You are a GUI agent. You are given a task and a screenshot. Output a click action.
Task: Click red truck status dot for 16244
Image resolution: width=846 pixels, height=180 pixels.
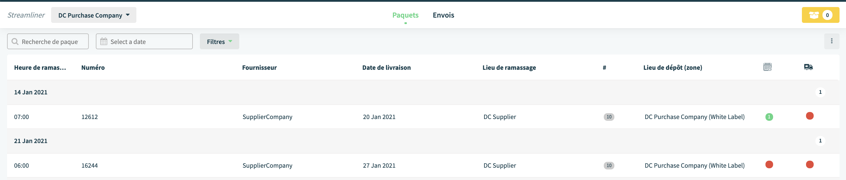point(810,164)
